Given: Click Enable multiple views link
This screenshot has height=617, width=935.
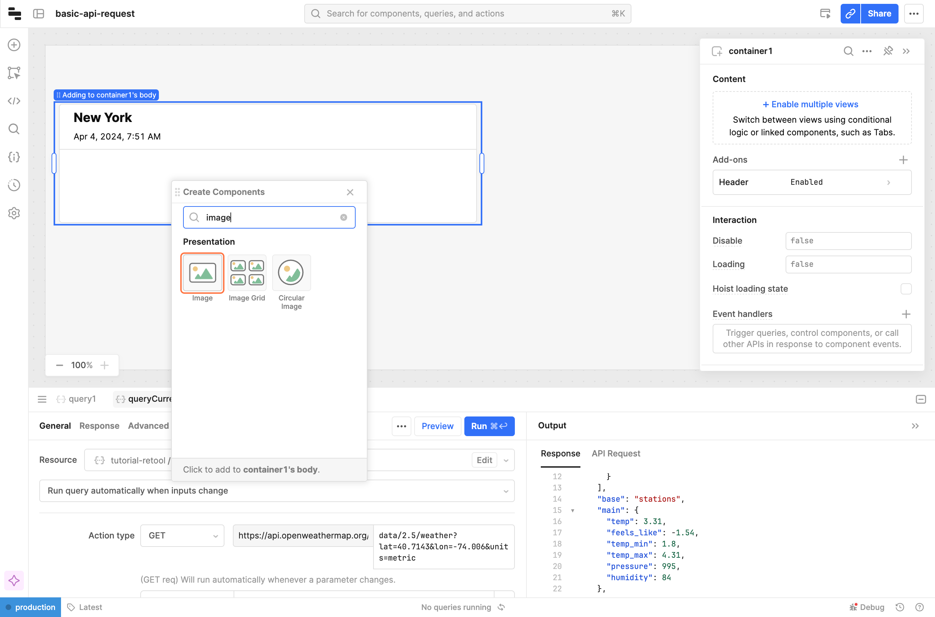Looking at the screenshot, I should point(810,104).
